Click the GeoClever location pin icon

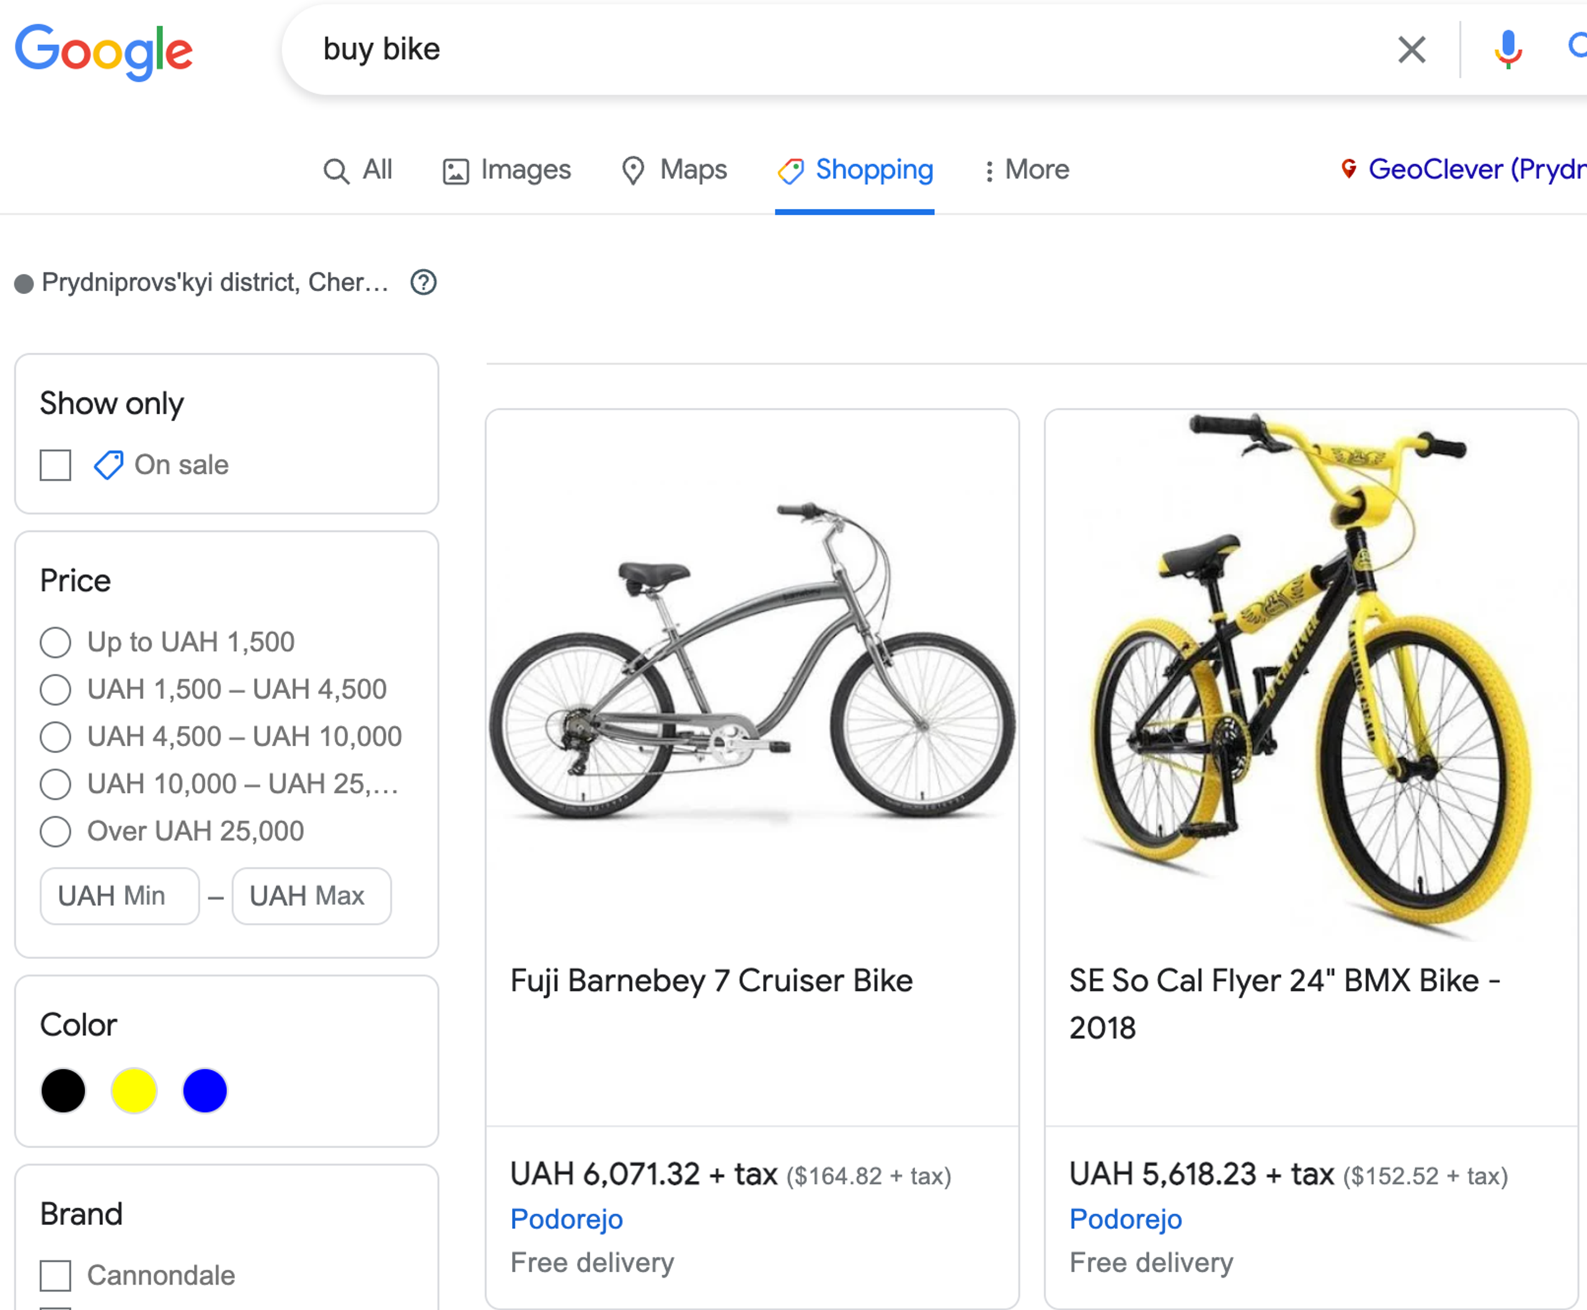point(1349,168)
